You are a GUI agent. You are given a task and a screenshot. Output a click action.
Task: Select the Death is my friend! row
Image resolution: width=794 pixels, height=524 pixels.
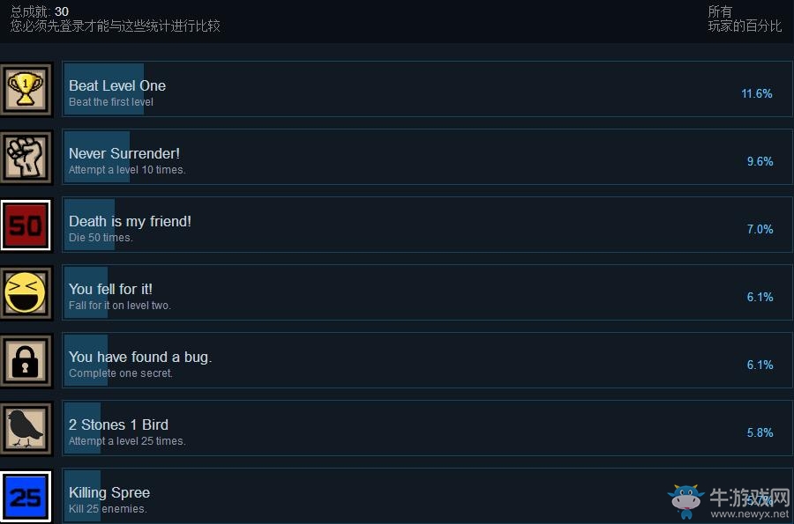(427, 225)
